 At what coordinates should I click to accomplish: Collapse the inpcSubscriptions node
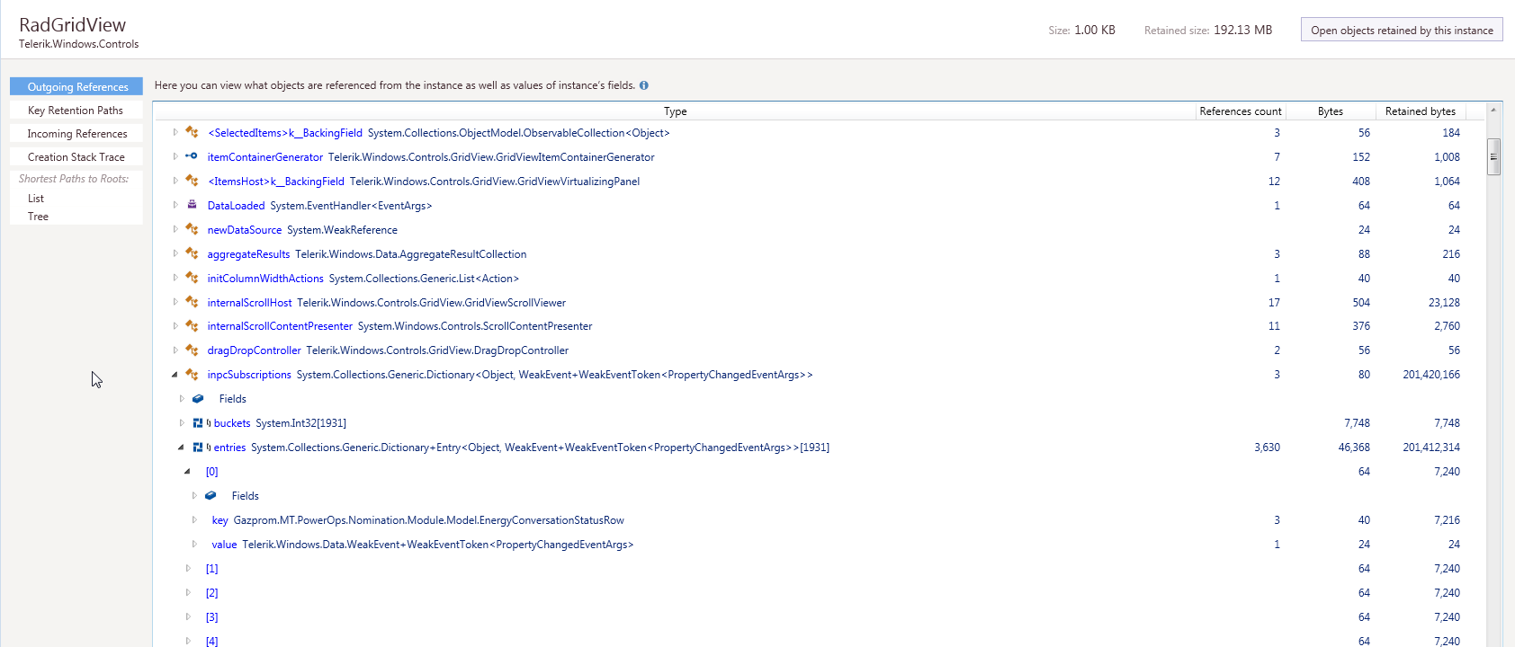pos(175,375)
